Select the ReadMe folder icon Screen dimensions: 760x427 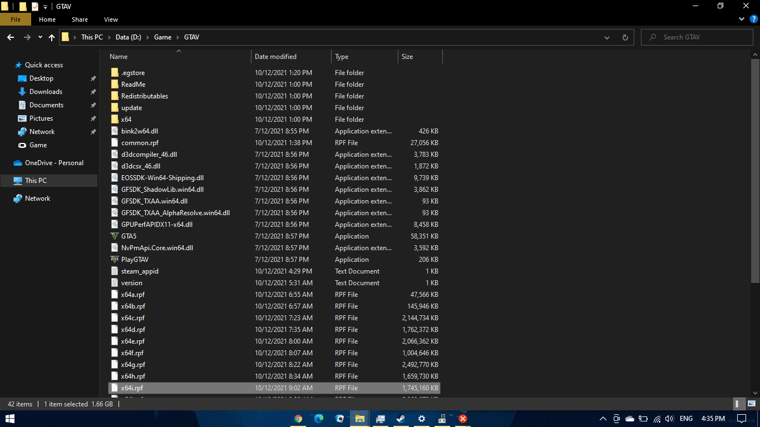115,85
